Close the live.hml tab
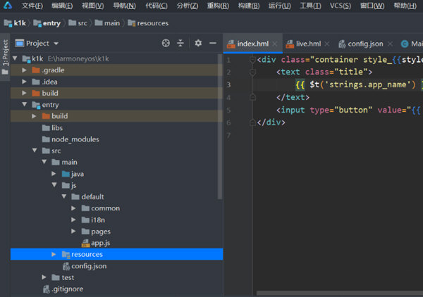Viewport: 423px width, 297px height. click(x=328, y=44)
